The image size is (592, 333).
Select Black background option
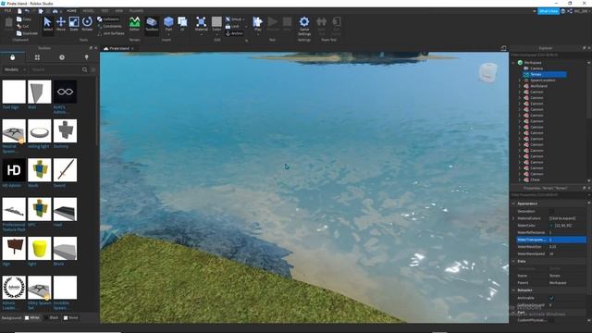click(x=52, y=318)
